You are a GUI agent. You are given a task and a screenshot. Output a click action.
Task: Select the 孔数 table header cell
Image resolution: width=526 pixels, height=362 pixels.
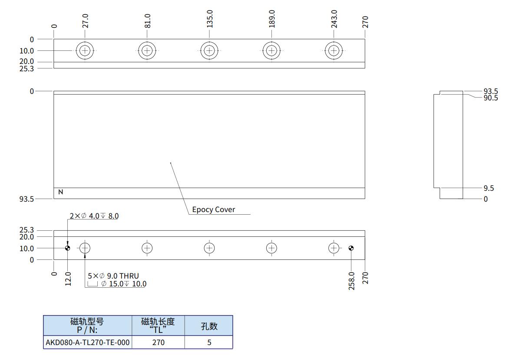209,326
